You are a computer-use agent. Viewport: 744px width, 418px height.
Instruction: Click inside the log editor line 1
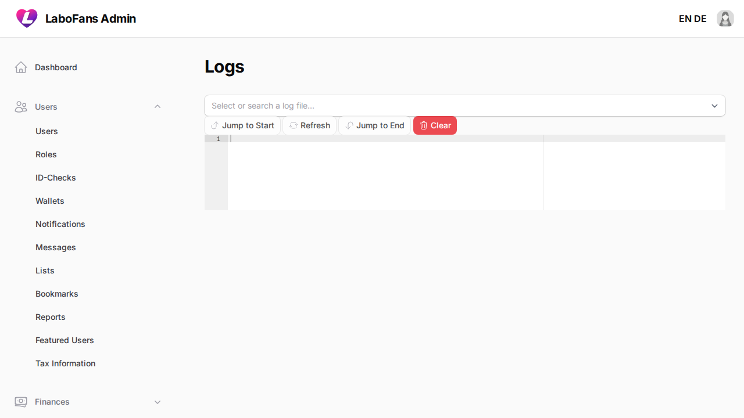[477, 139]
